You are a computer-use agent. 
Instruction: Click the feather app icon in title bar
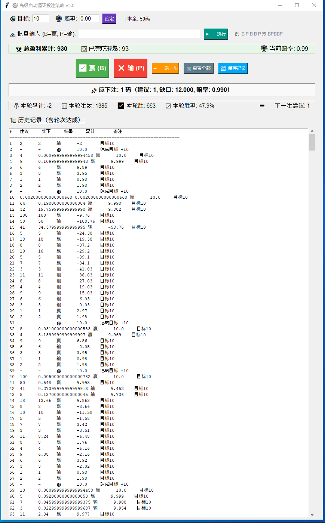point(7,5)
